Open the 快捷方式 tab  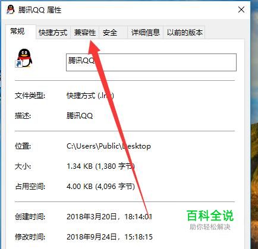coord(53,33)
